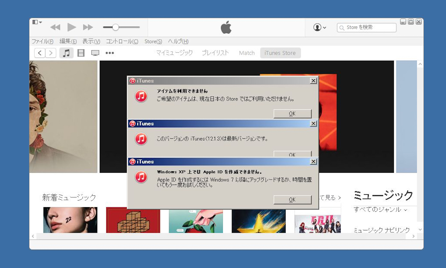Screen dimensions: 446x268
Task: Click the horizontal scrollbar left arrow
Action: point(32,236)
